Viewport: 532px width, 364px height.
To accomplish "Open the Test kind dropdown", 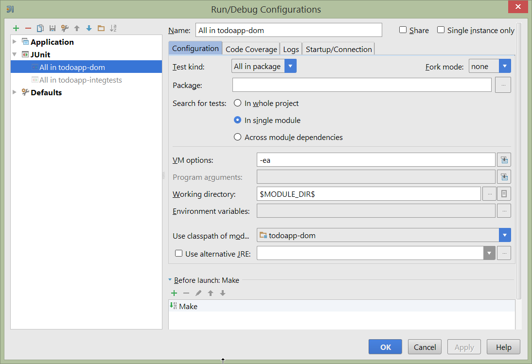I will (290, 66).
